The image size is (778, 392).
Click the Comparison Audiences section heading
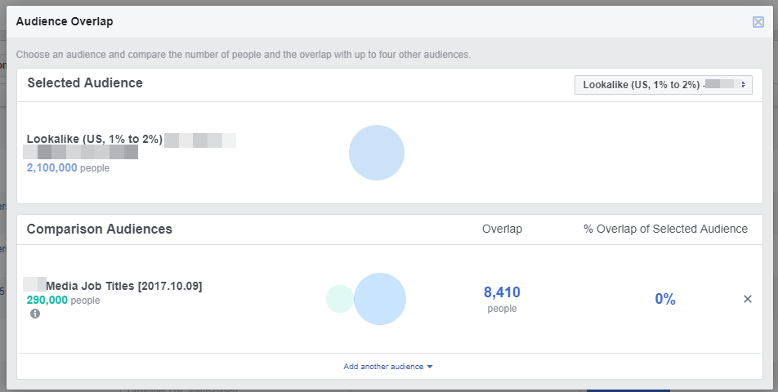pyautogui.click(x=100, y=229)
